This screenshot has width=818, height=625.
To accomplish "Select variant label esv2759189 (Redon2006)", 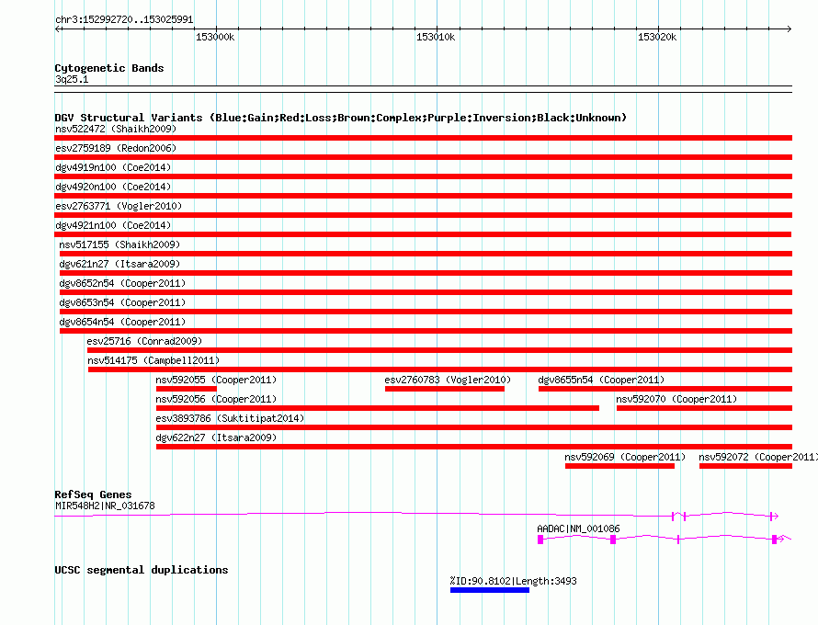I will pos(116,148).
